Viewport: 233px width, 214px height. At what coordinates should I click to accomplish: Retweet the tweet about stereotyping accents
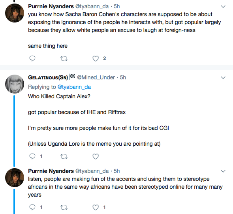click(64, 207)
